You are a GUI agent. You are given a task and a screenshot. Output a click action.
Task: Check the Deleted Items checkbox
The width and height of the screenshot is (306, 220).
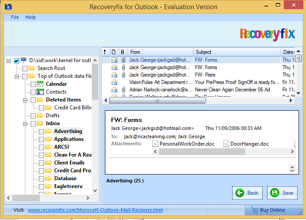pyautogui.click(x=33, y=100)
